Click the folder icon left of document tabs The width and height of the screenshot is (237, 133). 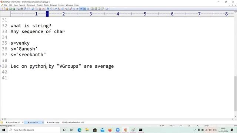(x=1, y=122)
